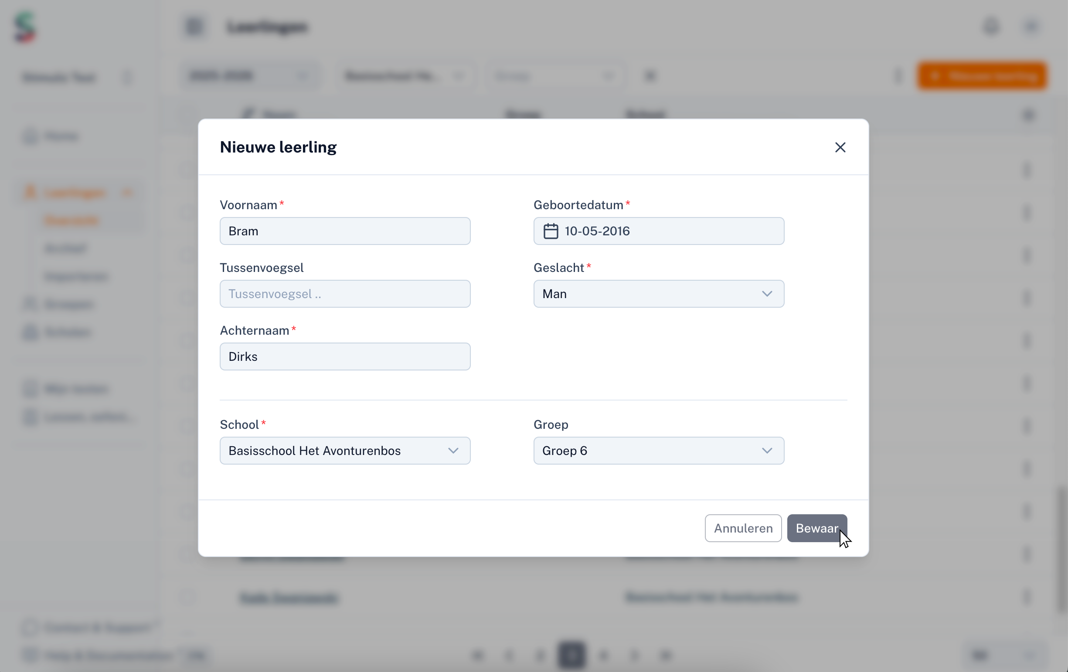Click the current page number in pagination
The image size is (1068, 672).
pos(571,655)
